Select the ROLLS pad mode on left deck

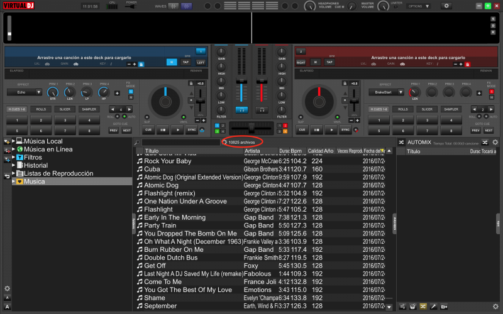click(41, 109)
